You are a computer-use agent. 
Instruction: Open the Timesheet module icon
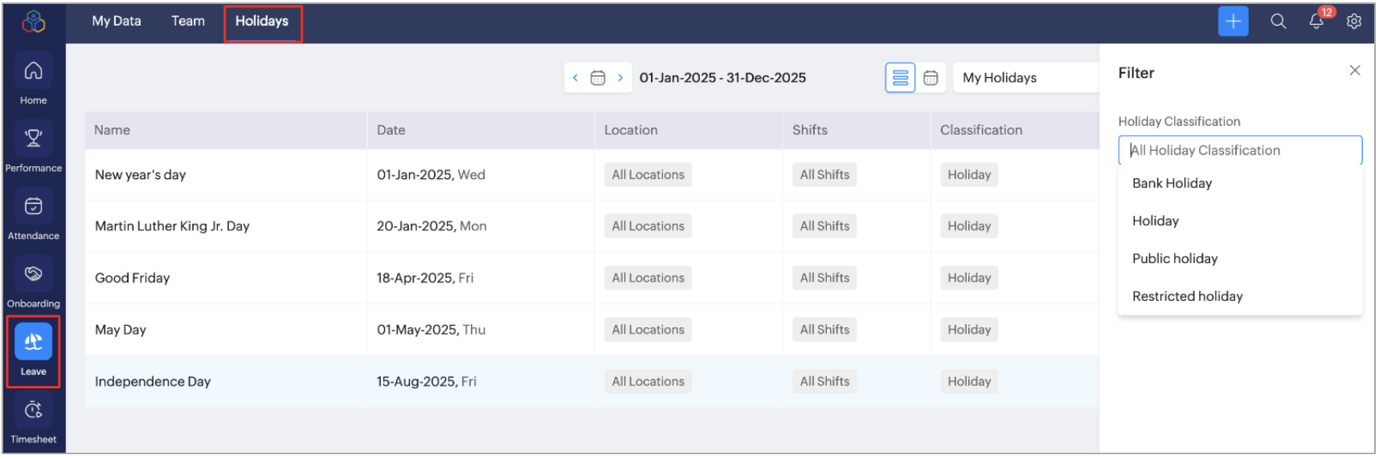33,410
